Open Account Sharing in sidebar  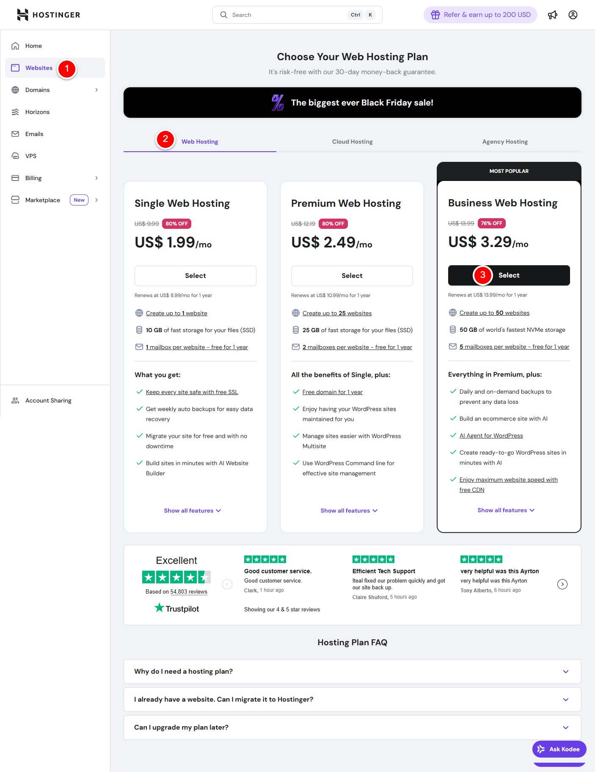(48, 400)
